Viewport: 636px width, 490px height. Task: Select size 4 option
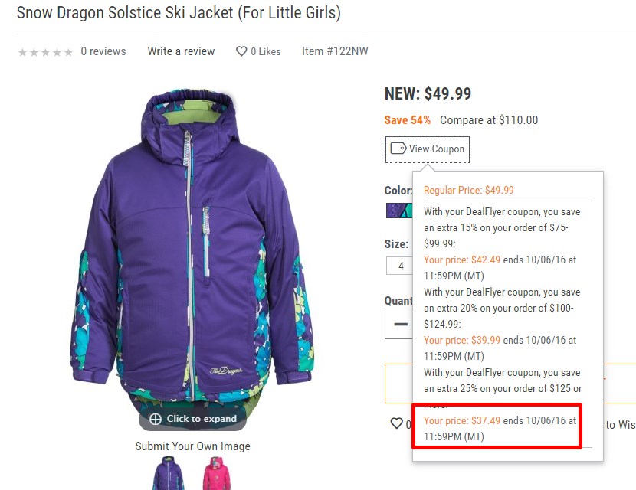point(399,266)
